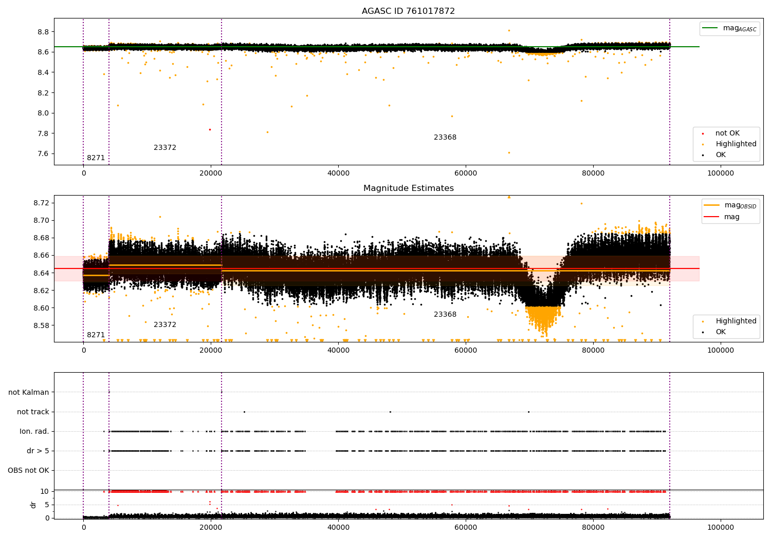
Task: Click the obsid label 8271 in top plot
Action: pyautogui.click(x=96, y=158)
